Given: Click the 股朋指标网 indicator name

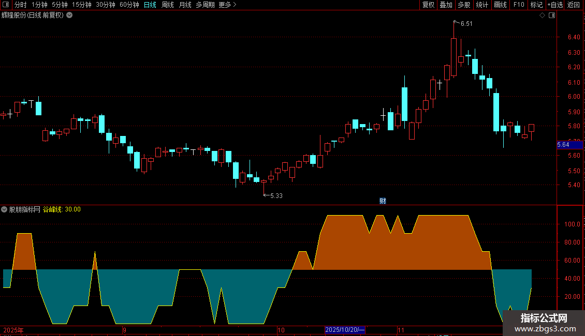Looking at the screenshot, I should click(25, 209).
